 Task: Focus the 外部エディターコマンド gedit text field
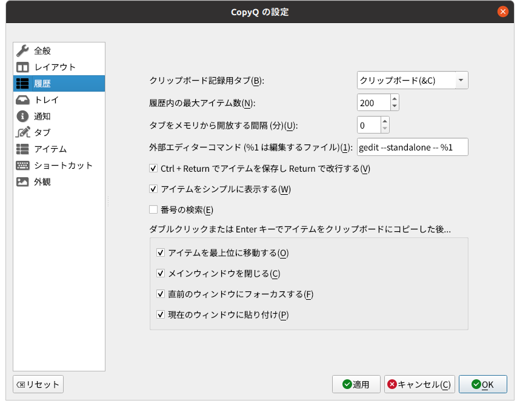(413, 147)
